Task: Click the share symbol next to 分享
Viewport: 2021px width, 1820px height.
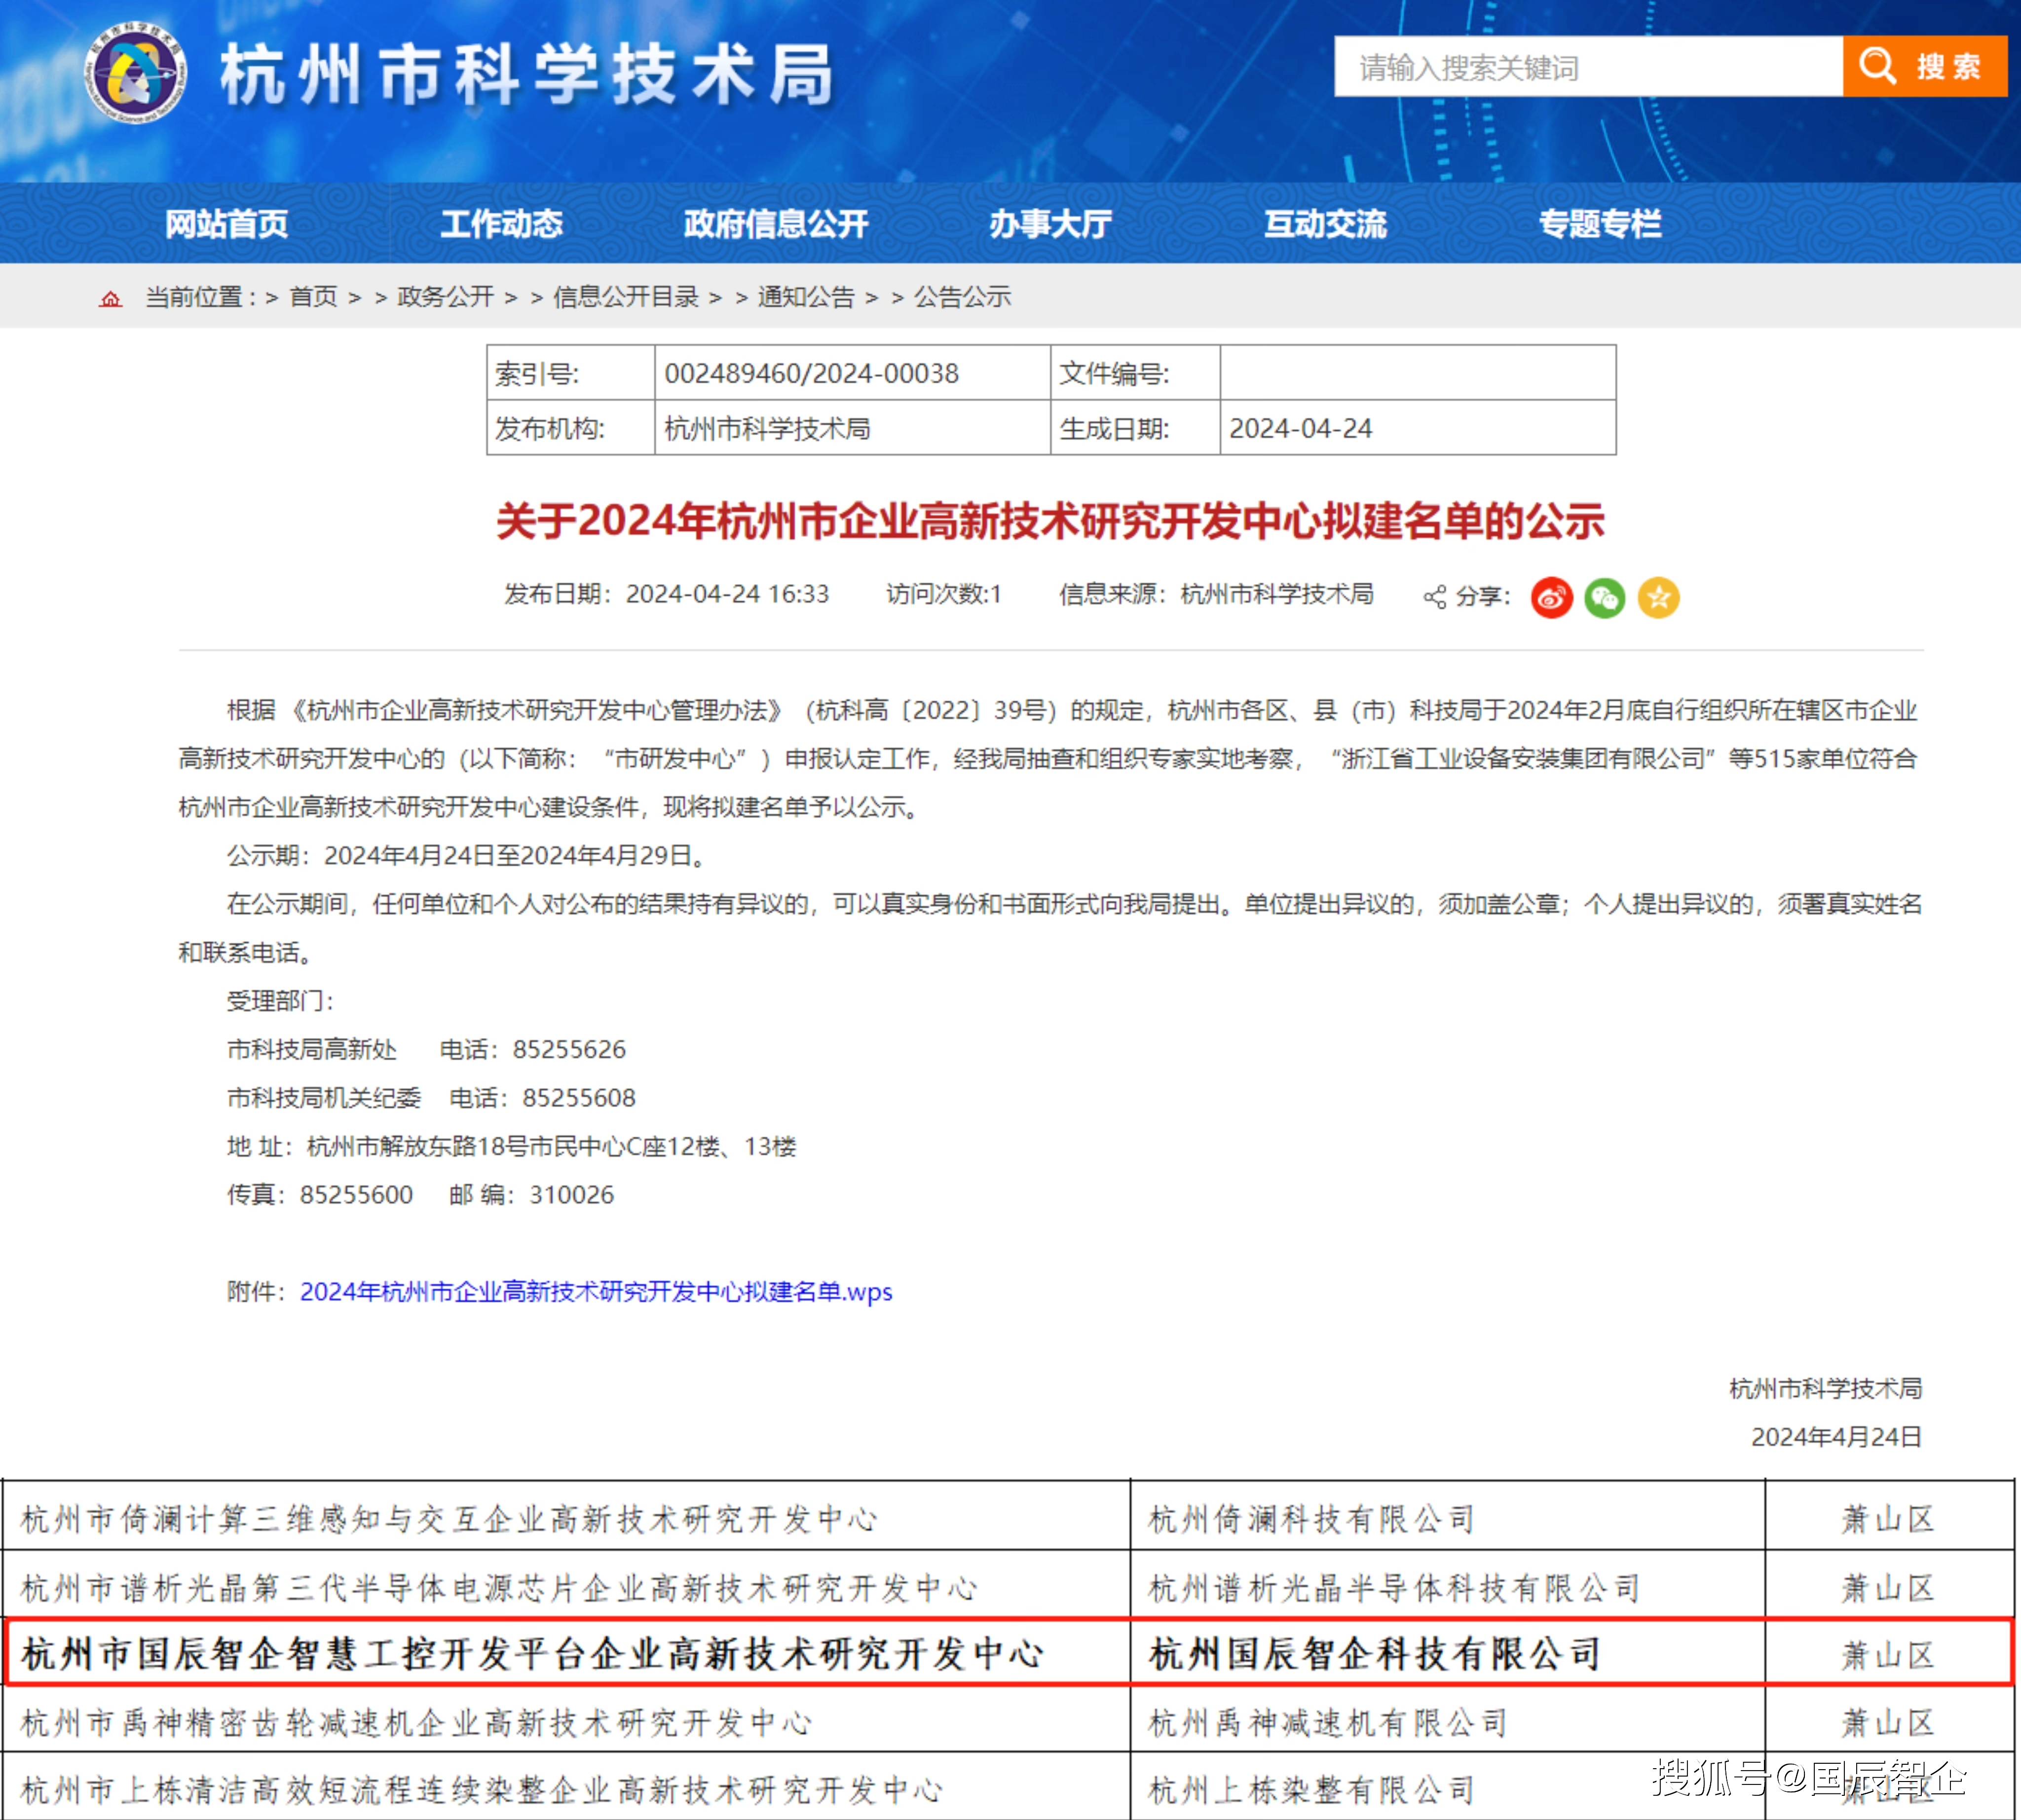Action: pos(1434,598)
